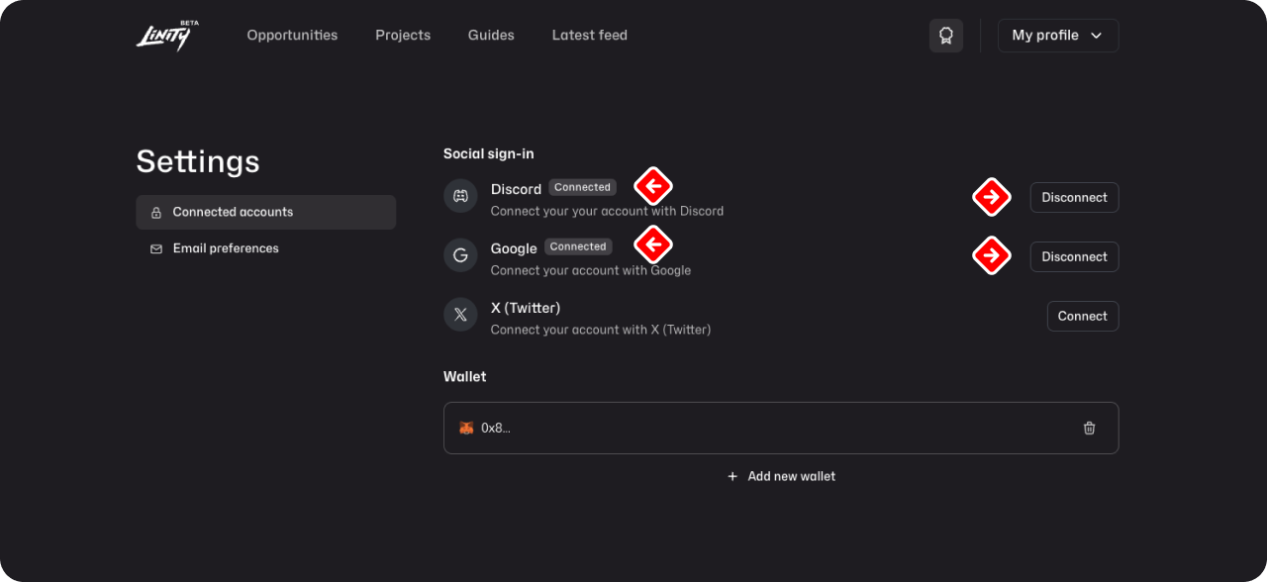Click the Google service icon
This screenshot has width=1267, height=582.
tap(460, 255)
